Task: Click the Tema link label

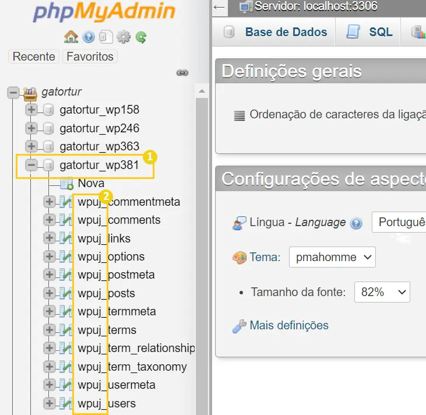Action: (265, 257)
